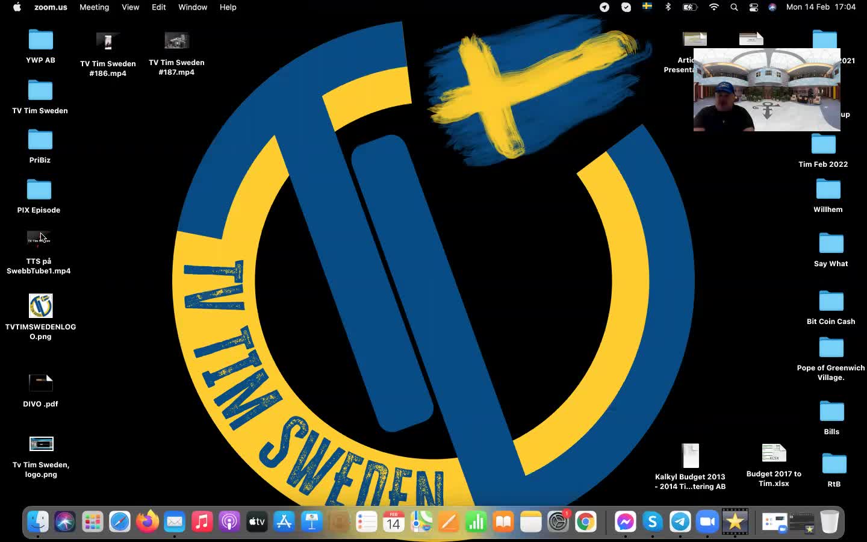Image resolution: width=867 pixels, height=542 pixels.
Task: Launch Siri from the Dock
Action: click(x=65, y=522)
